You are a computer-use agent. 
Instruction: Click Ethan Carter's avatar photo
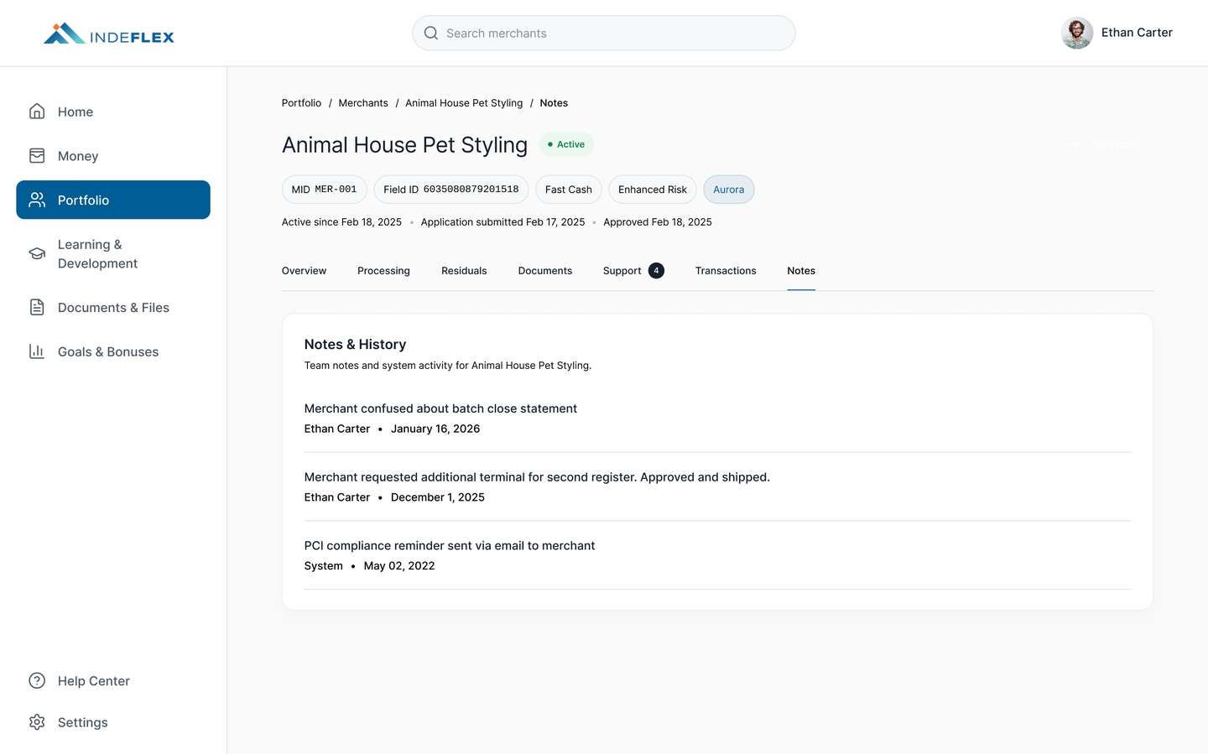pyautogui.click(x=1077, y=33)
